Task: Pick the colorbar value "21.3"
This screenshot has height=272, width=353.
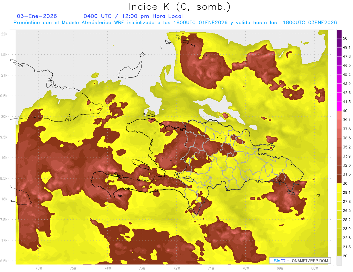Action: pyautogui.click(x=347, y=247)
